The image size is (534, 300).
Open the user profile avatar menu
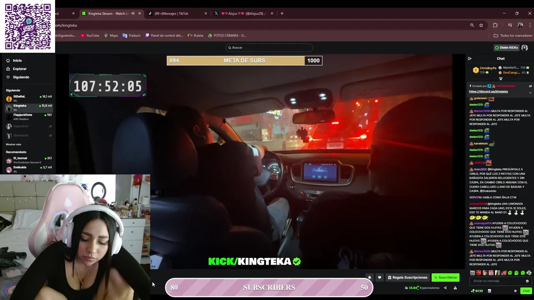[x=524, y=47]
